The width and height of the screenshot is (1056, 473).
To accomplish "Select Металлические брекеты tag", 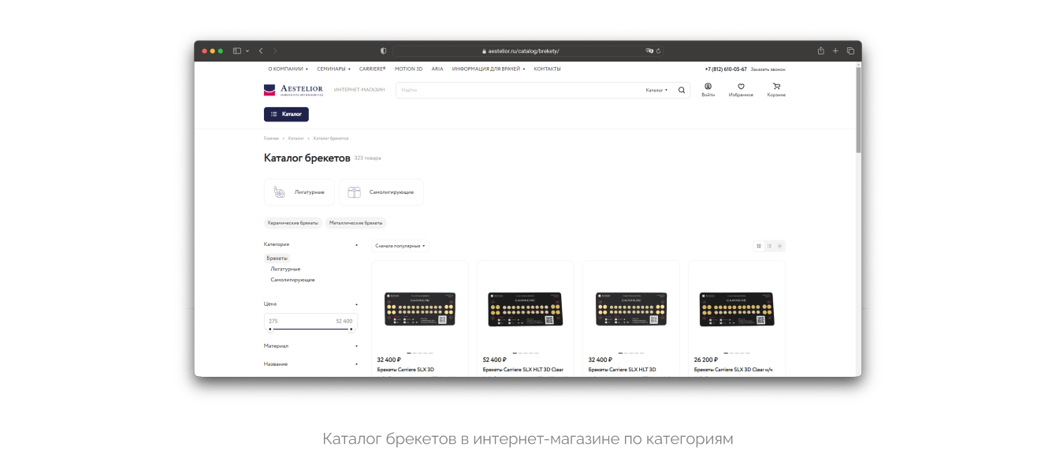I will pos(356,223).
